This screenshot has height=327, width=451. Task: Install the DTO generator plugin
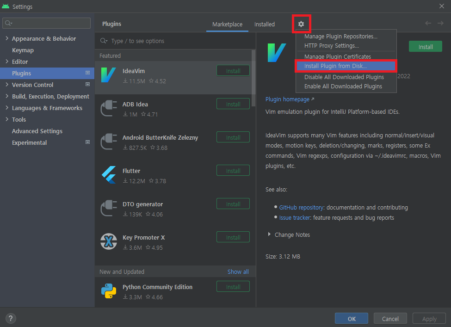233,204
